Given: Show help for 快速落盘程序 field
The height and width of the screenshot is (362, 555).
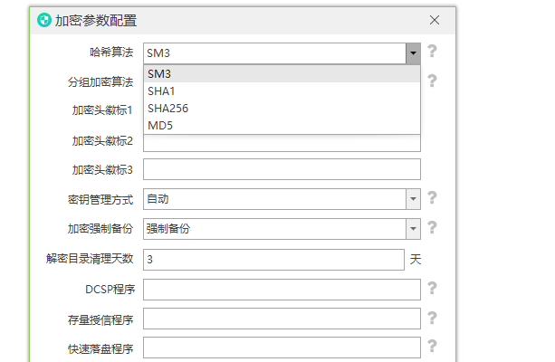Looking at the screenshot, I should pos(433,347).
